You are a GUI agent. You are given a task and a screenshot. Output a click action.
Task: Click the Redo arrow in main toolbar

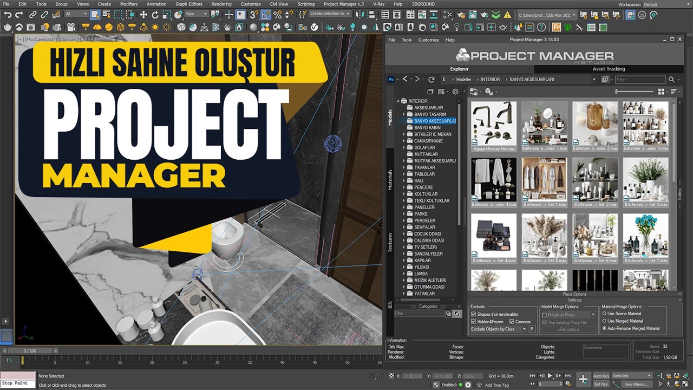coord(19,15)
